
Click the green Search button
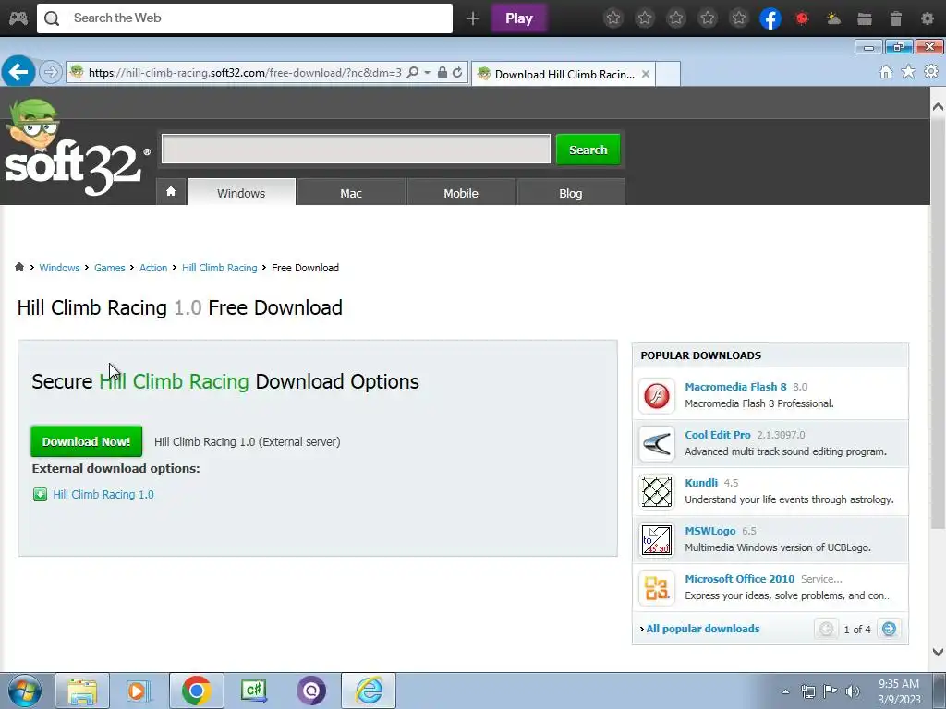588,150
